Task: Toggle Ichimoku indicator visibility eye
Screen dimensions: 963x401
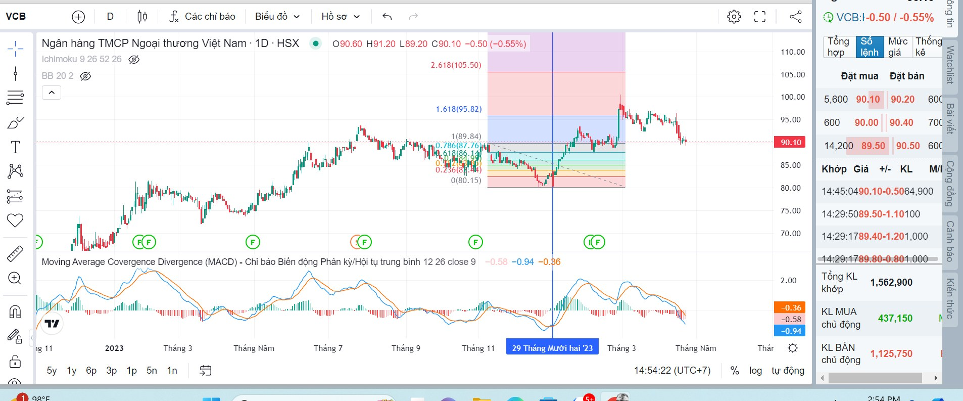Action: point(134,60)
